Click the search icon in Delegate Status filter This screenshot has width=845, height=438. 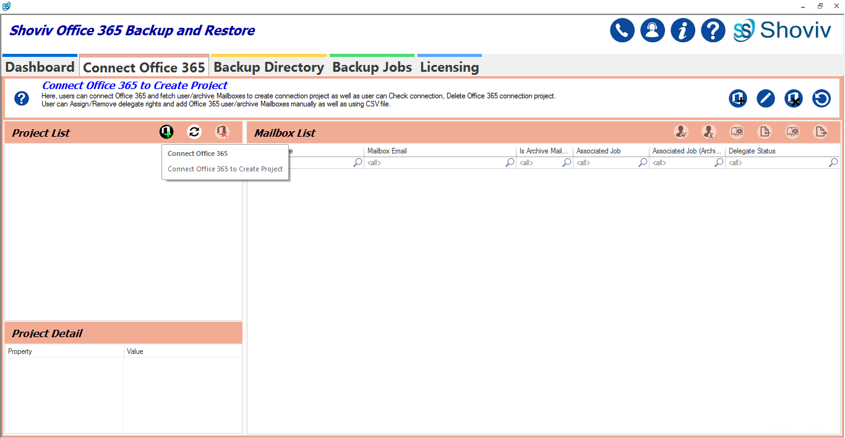[833, 163]
